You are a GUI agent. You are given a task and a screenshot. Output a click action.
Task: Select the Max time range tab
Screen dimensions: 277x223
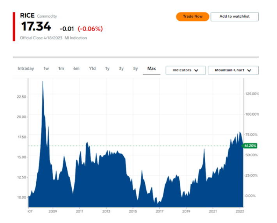pos(151,69)
